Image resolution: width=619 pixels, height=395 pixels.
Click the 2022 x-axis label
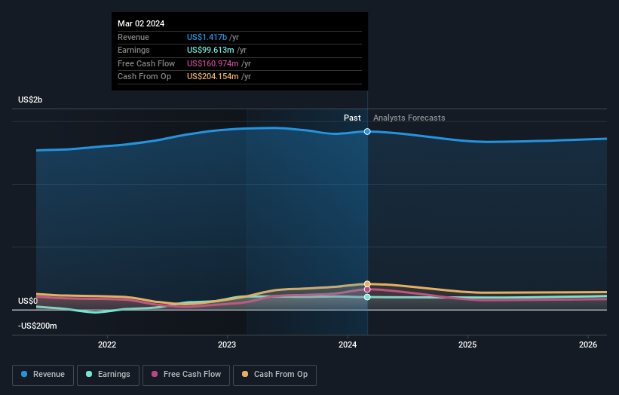click(x=107, y=344)
